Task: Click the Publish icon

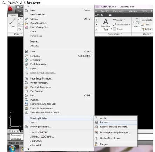Action: [x=26, y=100]
